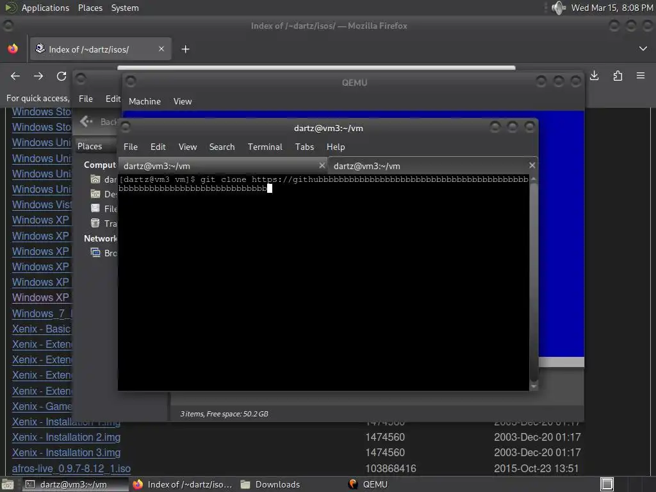Open the terminal View menu

click(x=188, y=147)
